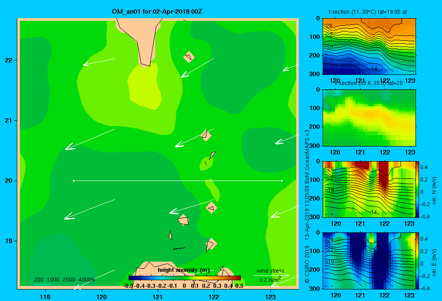Screen dimensions: 442x301
Task: Click the '14' isotherm label in the temperature section
Action: click(374, 69)
